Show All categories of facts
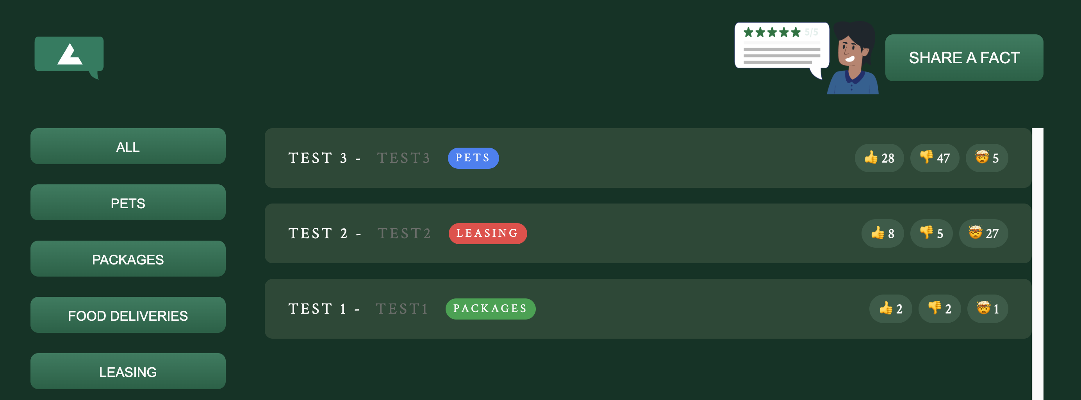Image resolution: width=1081 pixels, height=400 pixels. pyautogui.click(x=128, y=146)
